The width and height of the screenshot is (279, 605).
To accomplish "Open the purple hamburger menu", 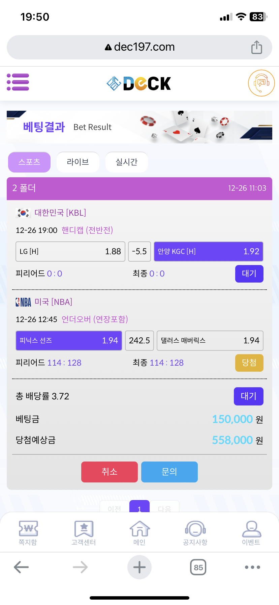I will pyautogui.click(x=18, y=82).
